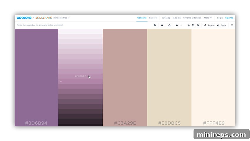
Task: Edit the #E8DBC5 hex code text
Action: coord(169,123)
